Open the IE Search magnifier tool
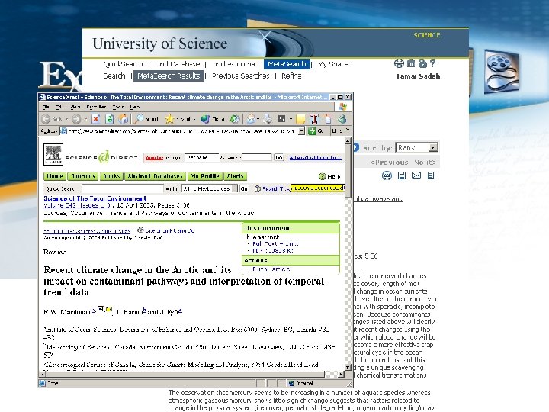The width and height of the screenshot is (549, 412). click(x=139, y=119)
